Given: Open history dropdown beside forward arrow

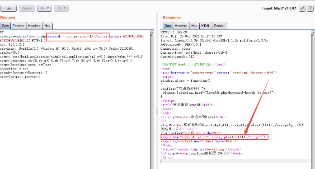Looking at the screenshot, I should click(x=65, y=8).
